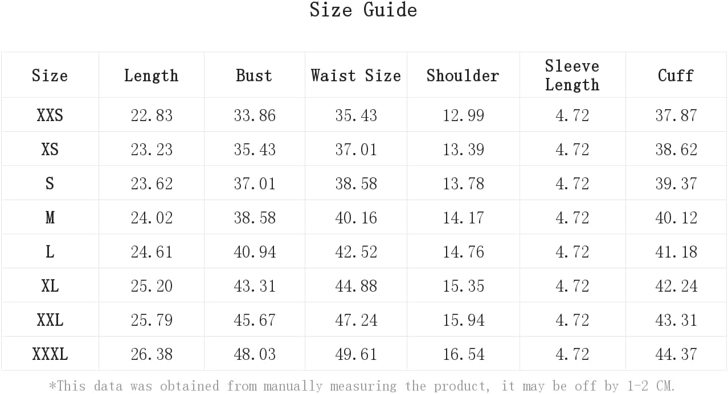Viewport: 728px width, 394px height.
Task: Click the manual measurement disclaimer note
Action: (x=362, y=386)
